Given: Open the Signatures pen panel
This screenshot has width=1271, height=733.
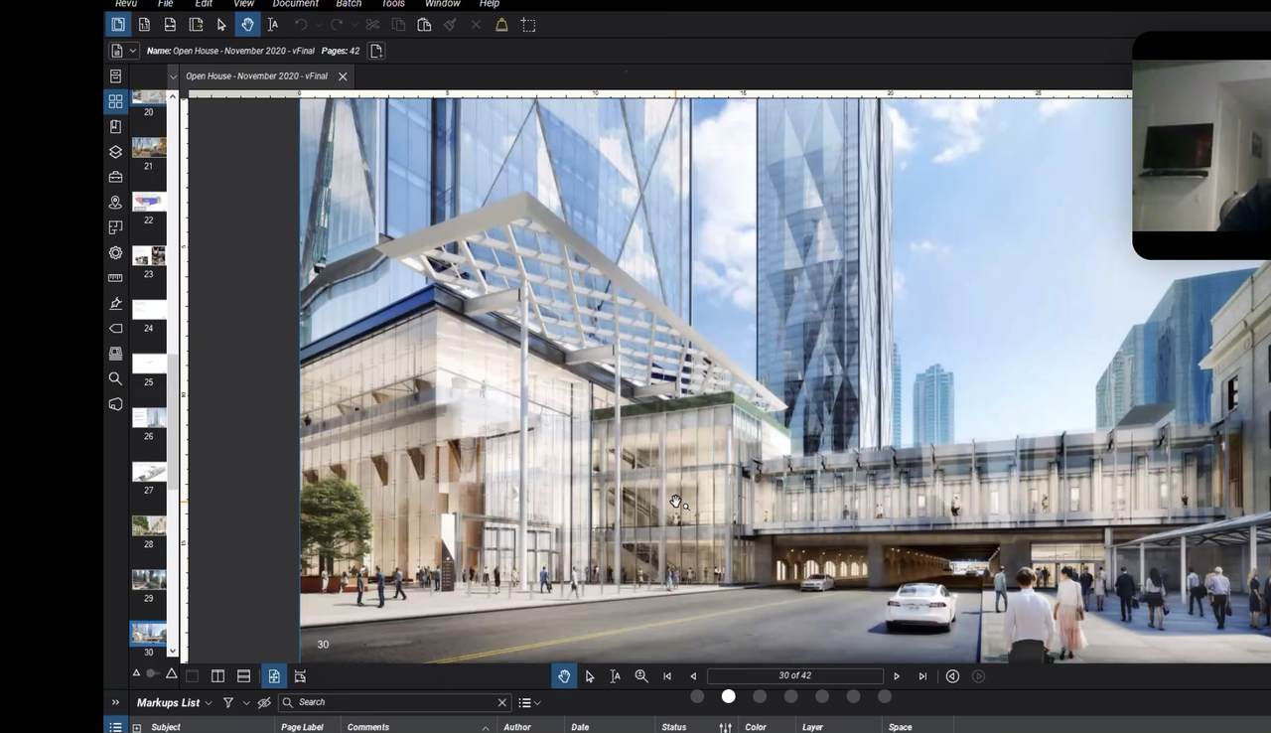Looking at the screenshot, I should tap(115, 303).
